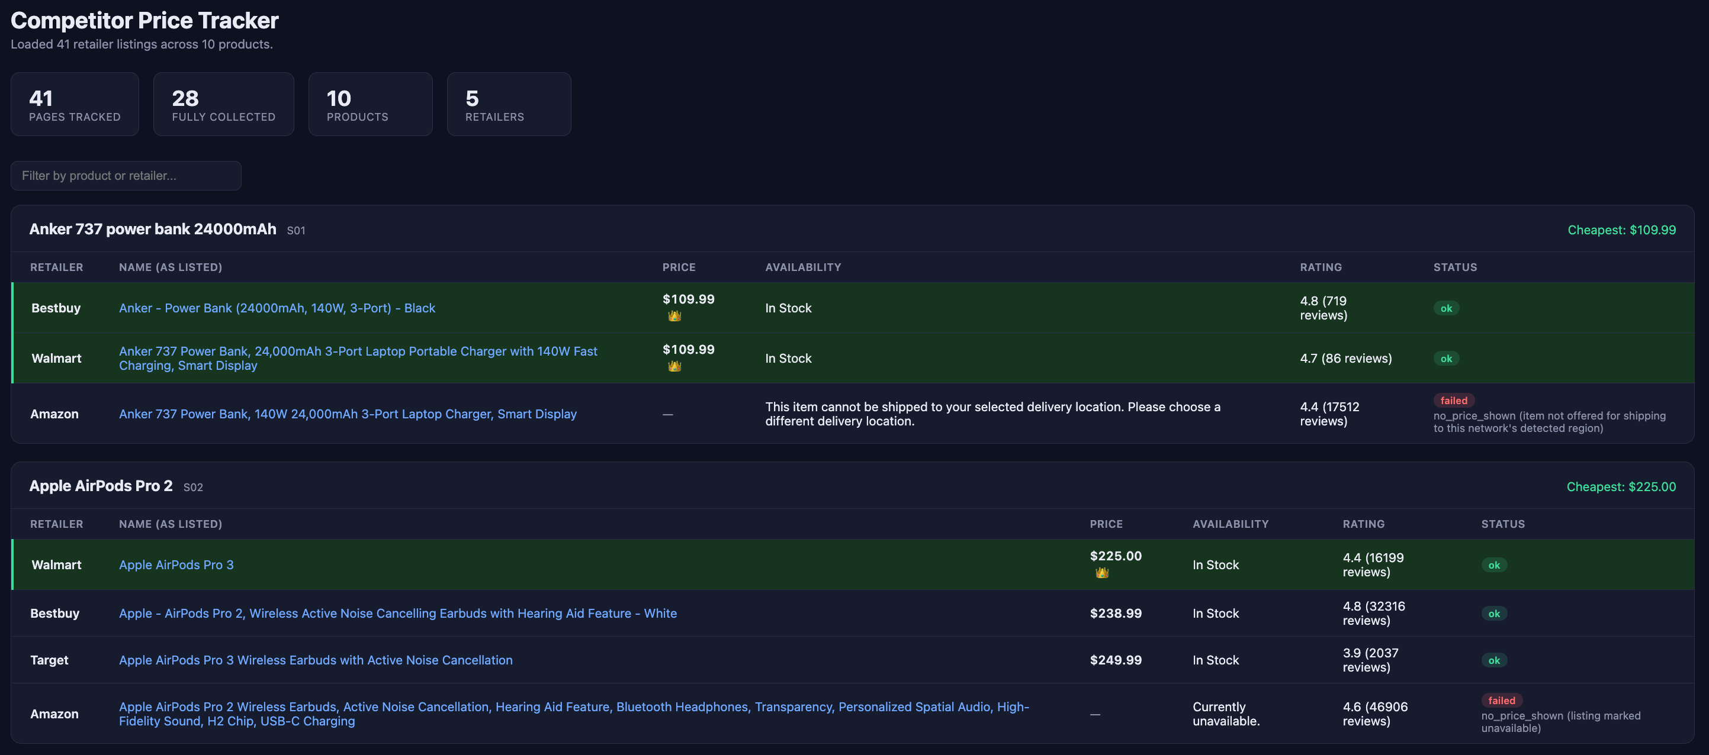This screenshot has width=1709, height=755.
Task: Click the "cannot be shipped" availability message
Action: [992, 414]
